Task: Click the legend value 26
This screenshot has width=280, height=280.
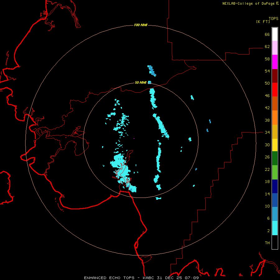Action: (267, 157)
